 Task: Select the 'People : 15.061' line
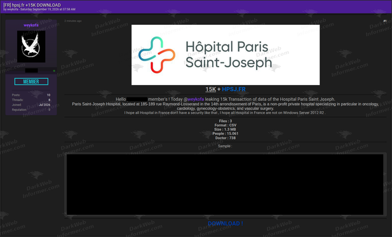(226, 134)
